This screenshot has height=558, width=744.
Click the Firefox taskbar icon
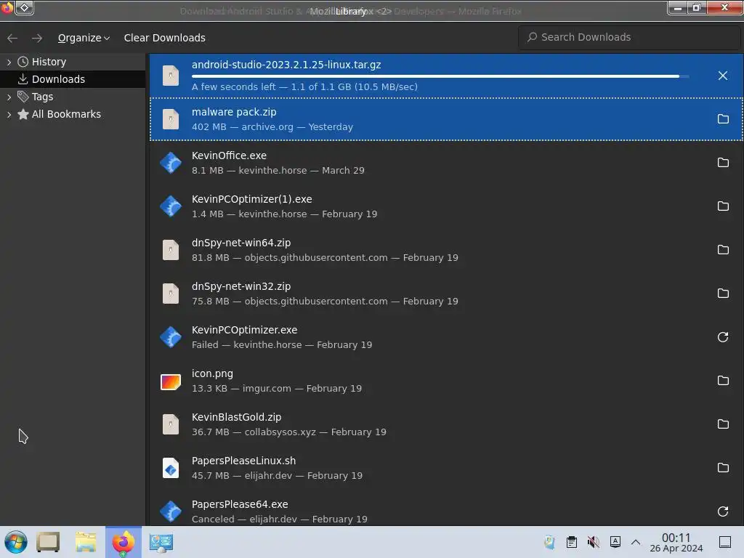click(x=123, y=542)
